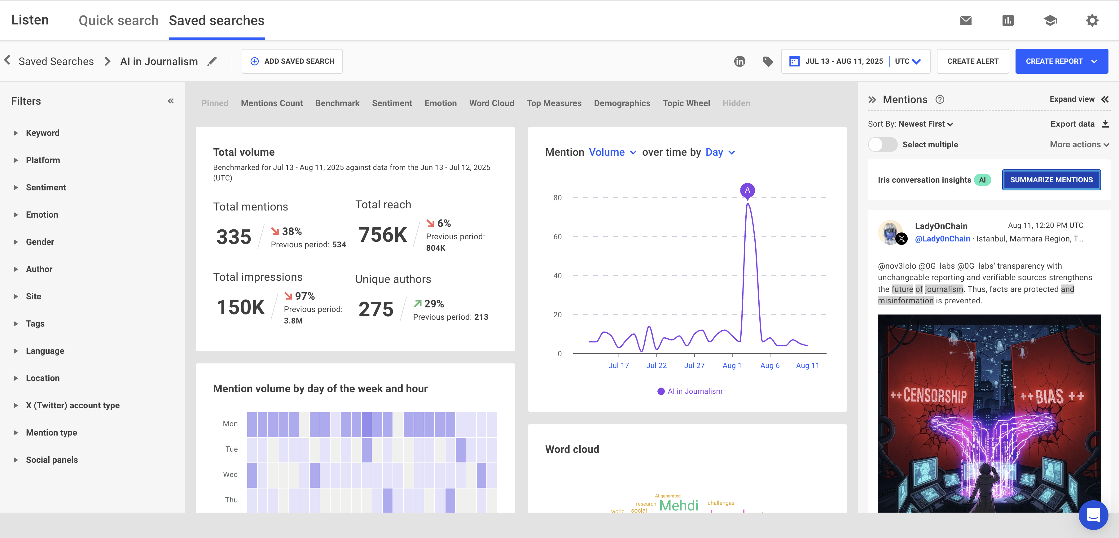This screenshot has width=1119, height=538.
Task: Toggle the AI in Journalism chart legend
Action: [690, 391]
